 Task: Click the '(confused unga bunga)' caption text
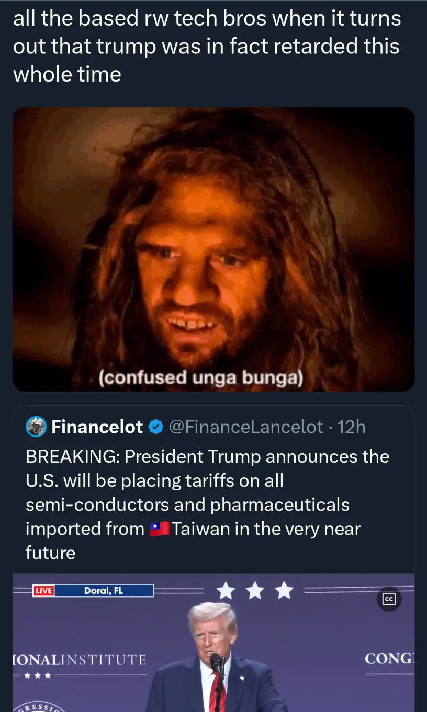(x=201, y=377)
